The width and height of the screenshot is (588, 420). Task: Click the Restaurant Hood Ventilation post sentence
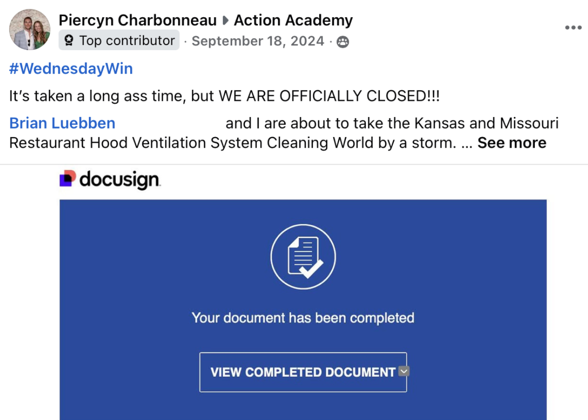coord(232,143)
